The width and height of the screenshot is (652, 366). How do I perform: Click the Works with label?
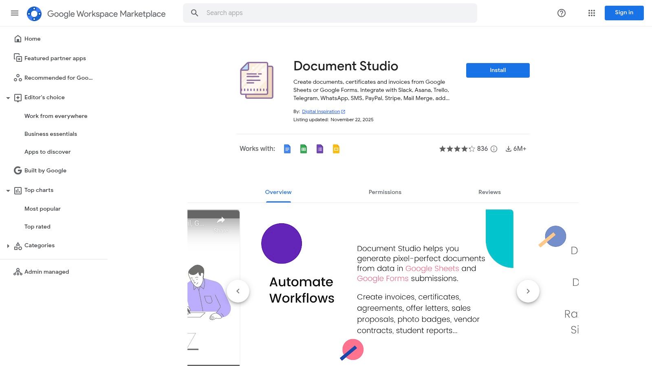click(257, 149)
